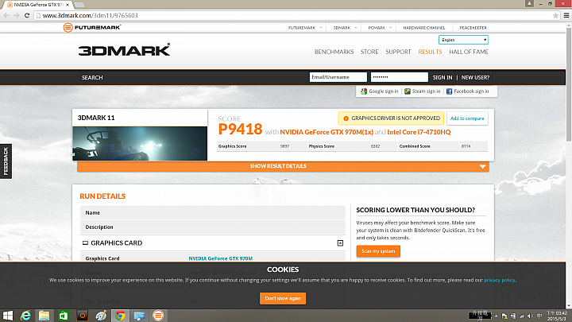Go to Results menu

click(430, 52)
